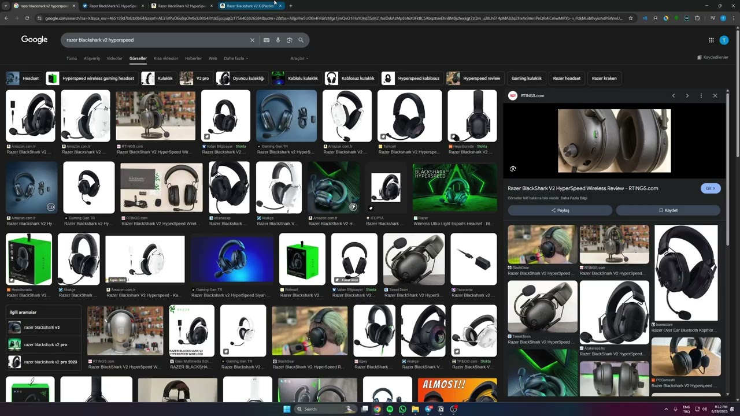Switch to the Alışveriş tab
The height and width of the screenshot is (416, 740).
pos(92,58)
